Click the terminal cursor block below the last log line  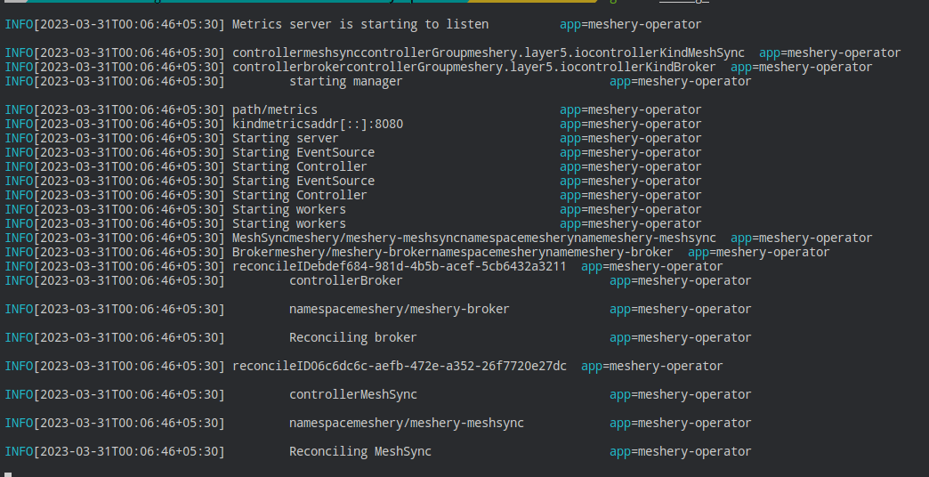click(8, 474)
